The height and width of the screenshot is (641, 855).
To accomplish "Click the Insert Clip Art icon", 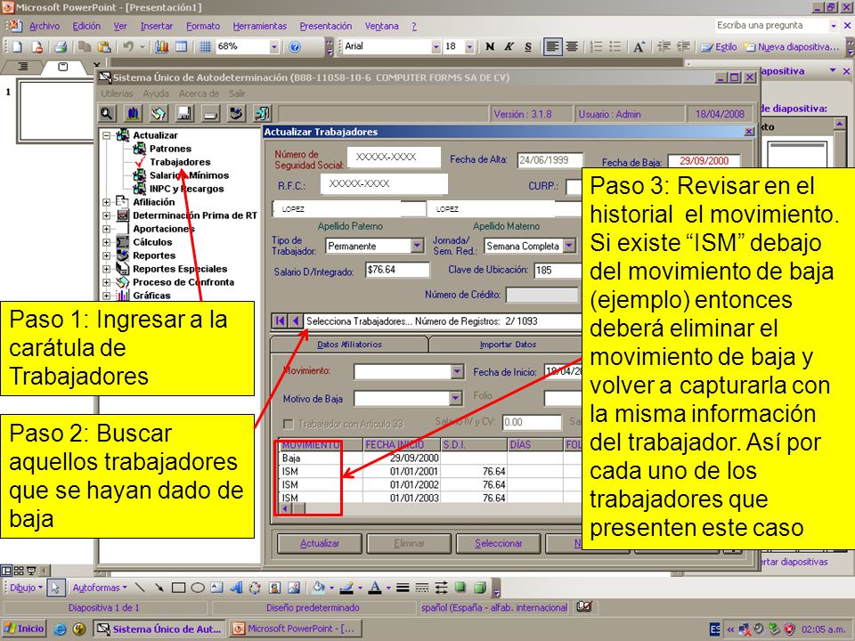I will tap(275, 588).
